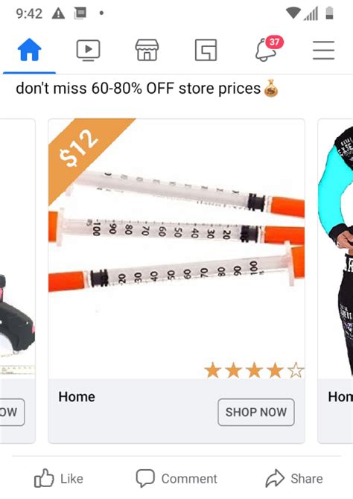Open the Facebook Home feed tab
Viewport: 353px width, 499px height.
(x=29, y=50)
